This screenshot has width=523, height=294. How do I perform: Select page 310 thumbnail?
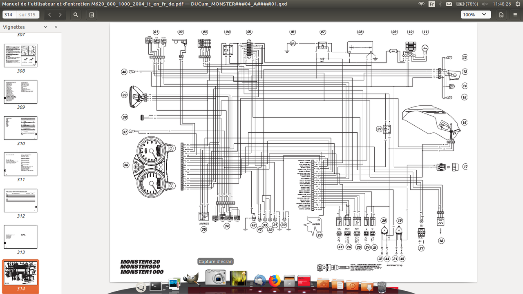click(20, 128)
